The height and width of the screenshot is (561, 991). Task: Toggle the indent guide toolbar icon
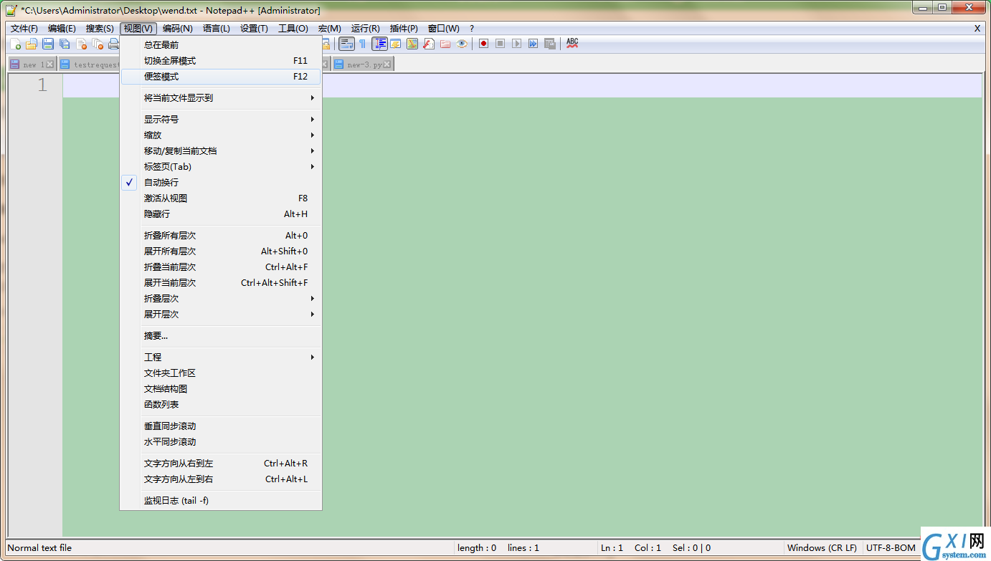pos(379,44)
